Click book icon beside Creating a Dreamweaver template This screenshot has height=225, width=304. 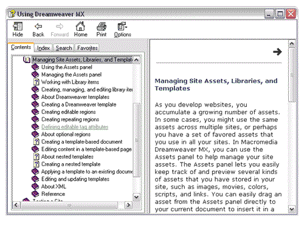tap(35, 104)
